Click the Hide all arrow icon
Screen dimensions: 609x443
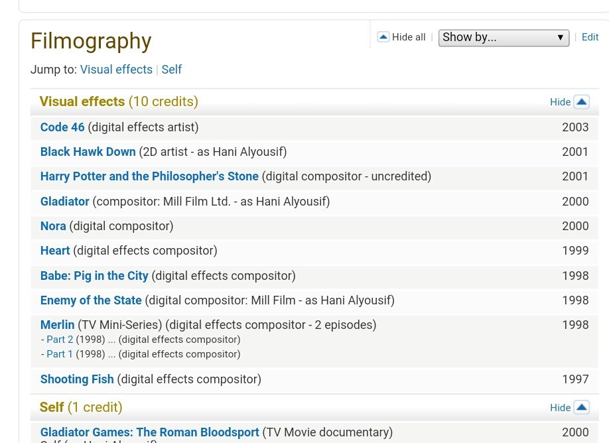(x=383, y=37)
